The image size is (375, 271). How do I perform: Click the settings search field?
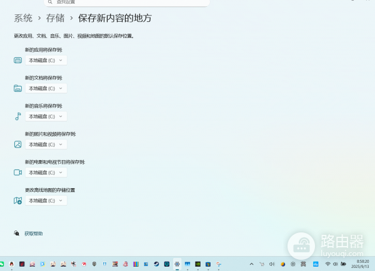(127, 2)
